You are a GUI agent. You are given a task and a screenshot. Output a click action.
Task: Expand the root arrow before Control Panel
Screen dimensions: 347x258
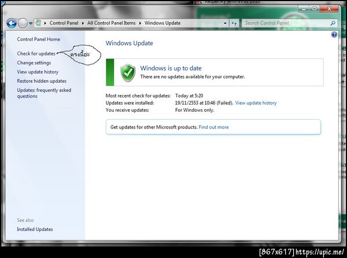(x=45, y=23)
